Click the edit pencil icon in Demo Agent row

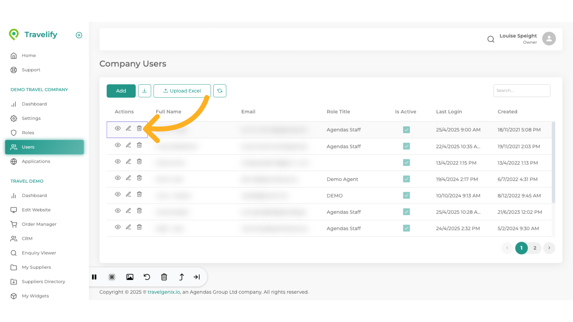pyautogui.click(x=128, y=178)
